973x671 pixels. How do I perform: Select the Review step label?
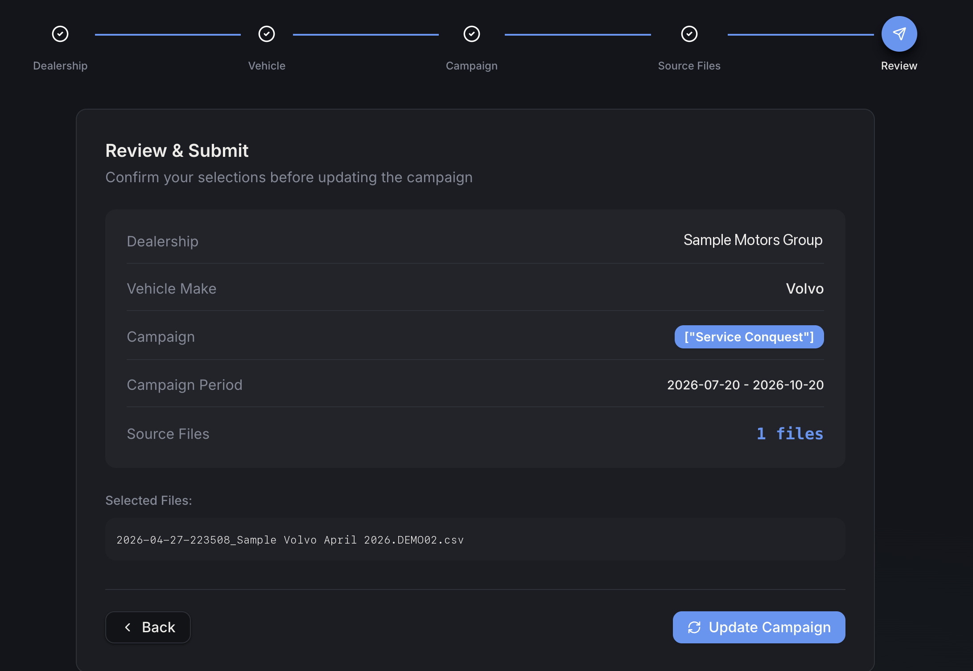coord(899,66)
